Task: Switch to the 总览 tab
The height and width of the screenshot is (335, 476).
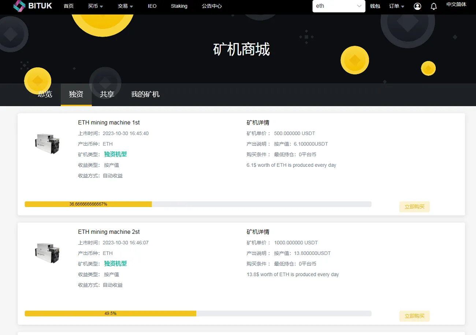Action: (x=45, y=94)
